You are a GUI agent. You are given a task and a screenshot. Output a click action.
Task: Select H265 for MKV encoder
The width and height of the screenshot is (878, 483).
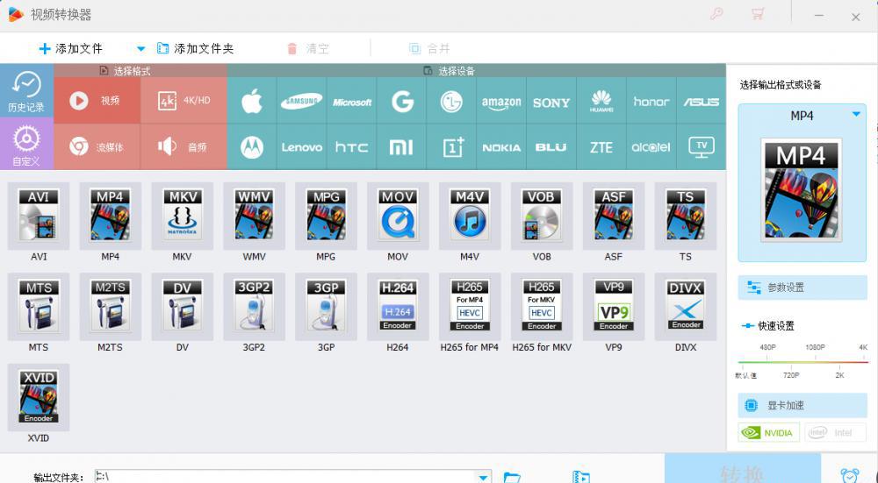[x=542, y=306]
